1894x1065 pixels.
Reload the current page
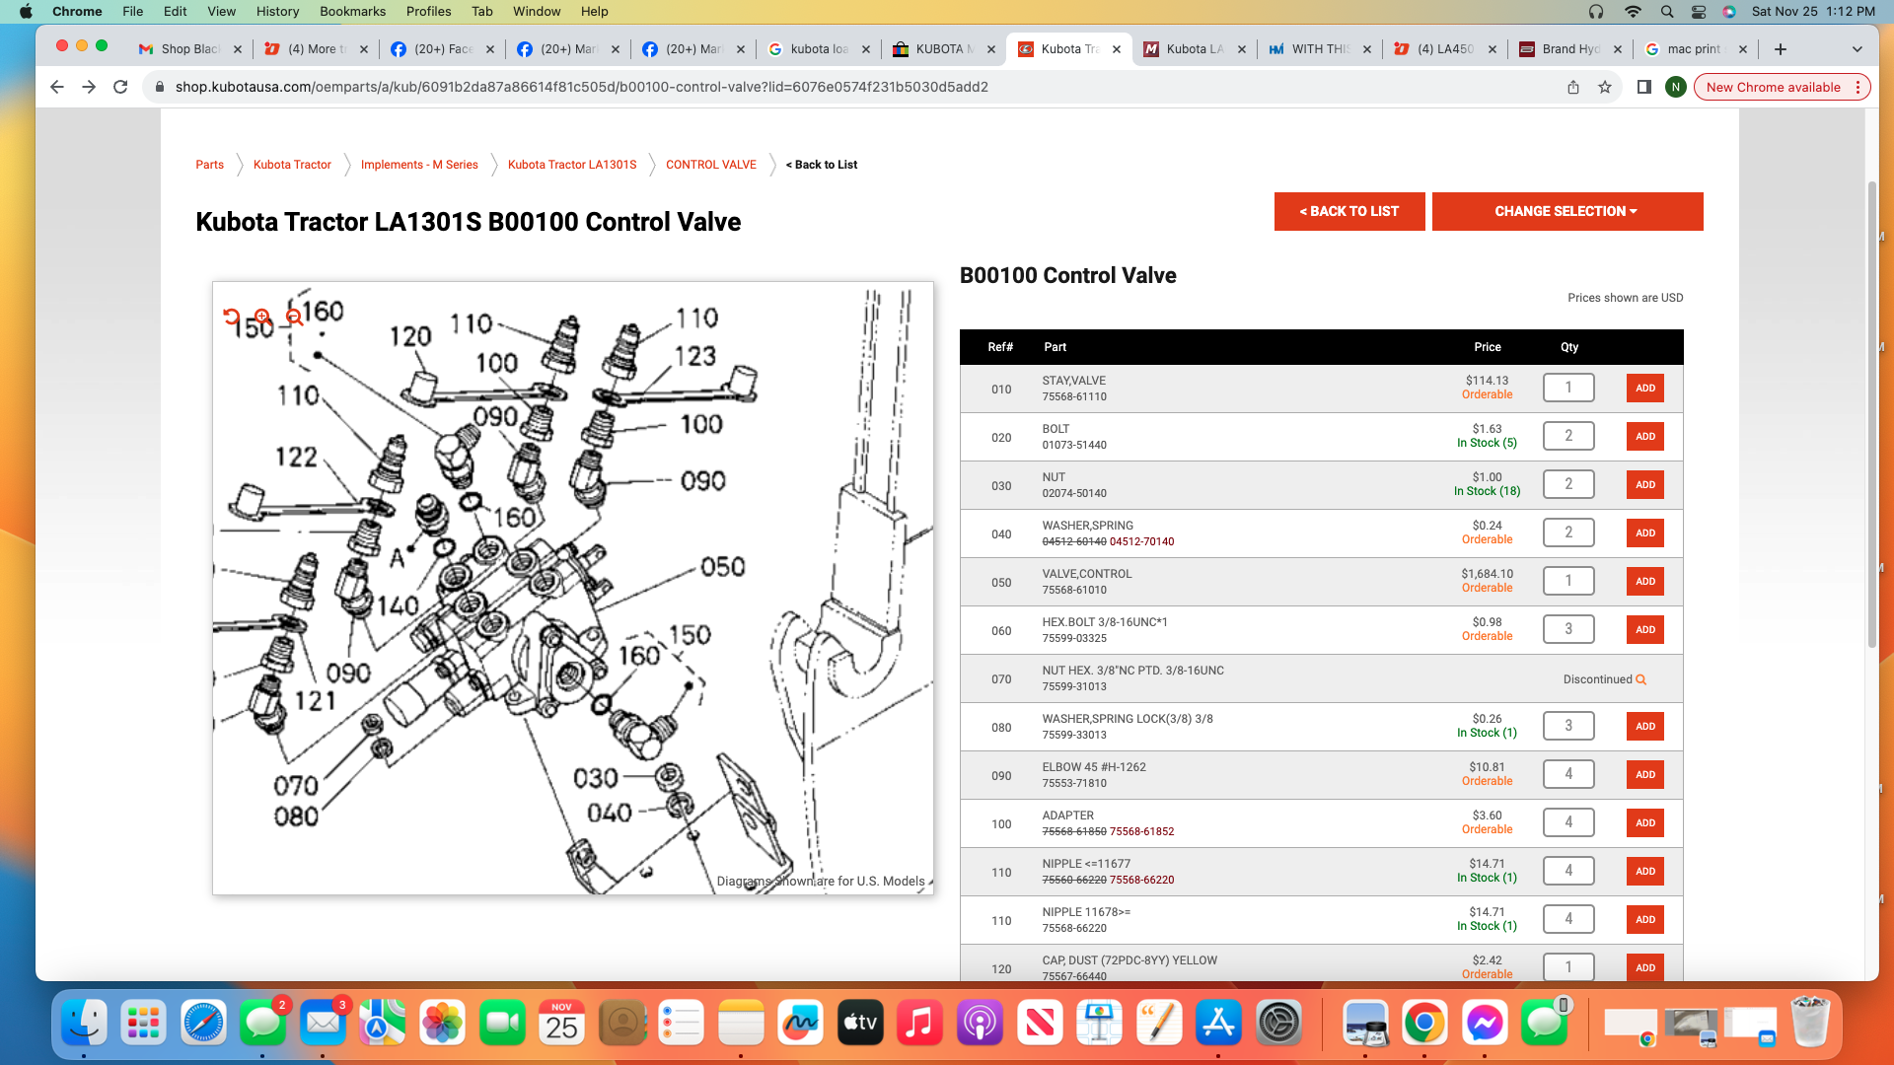(120, 87)
